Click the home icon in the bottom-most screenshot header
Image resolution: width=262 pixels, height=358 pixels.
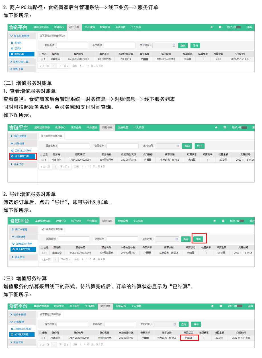[x=212, y=306]
